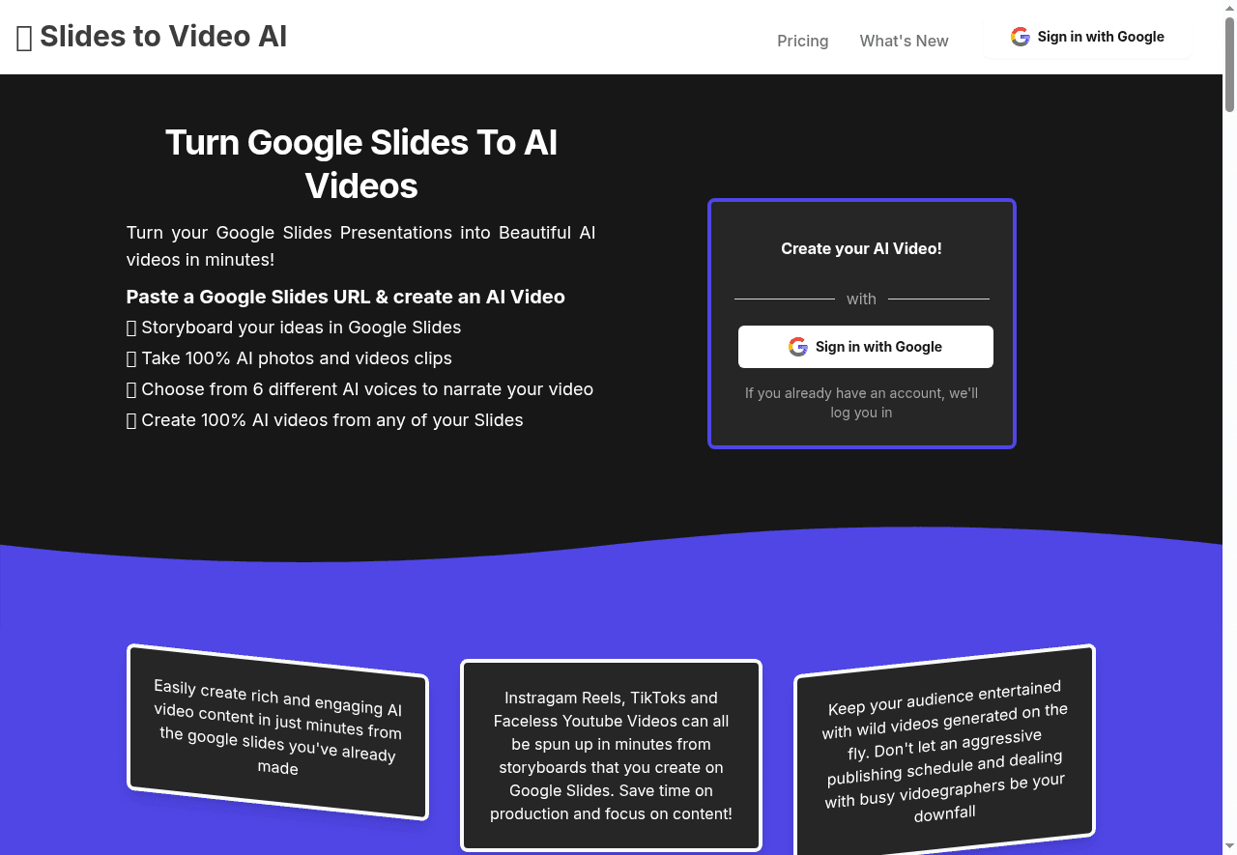The image size is (1237, 855).
Task: Open Pricing from the navigation menu
Action: pyautogui.click(x=802, y=41)
